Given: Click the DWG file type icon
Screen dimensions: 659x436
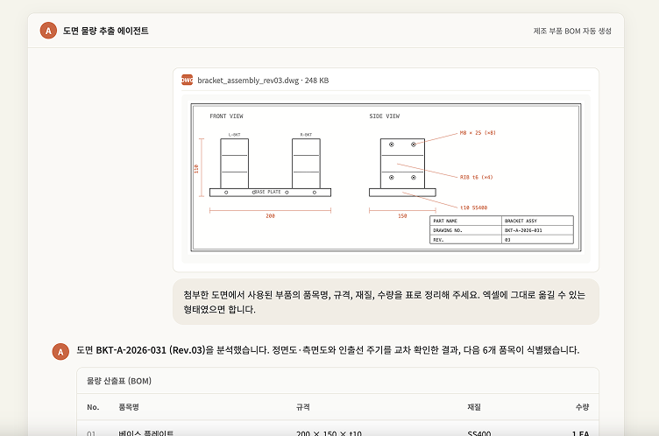Looking at the screenshot, I should (187, 80).
